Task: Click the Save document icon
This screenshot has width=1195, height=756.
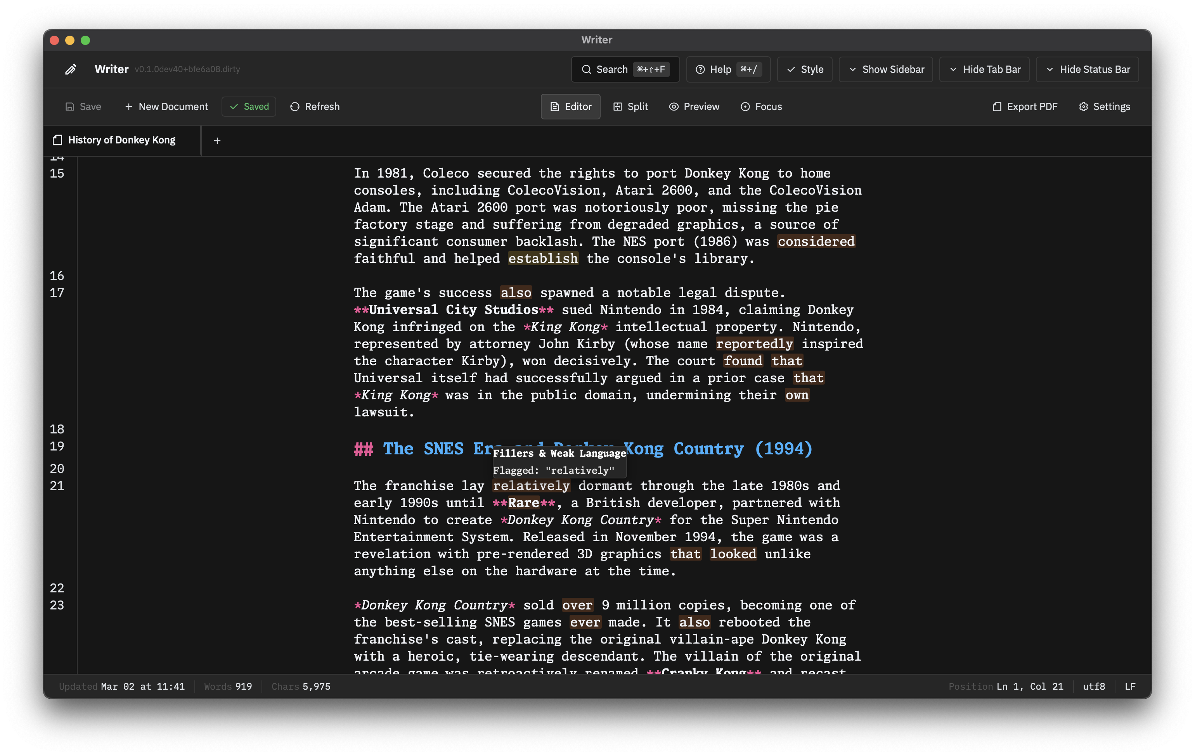Action: coord(71,106)
